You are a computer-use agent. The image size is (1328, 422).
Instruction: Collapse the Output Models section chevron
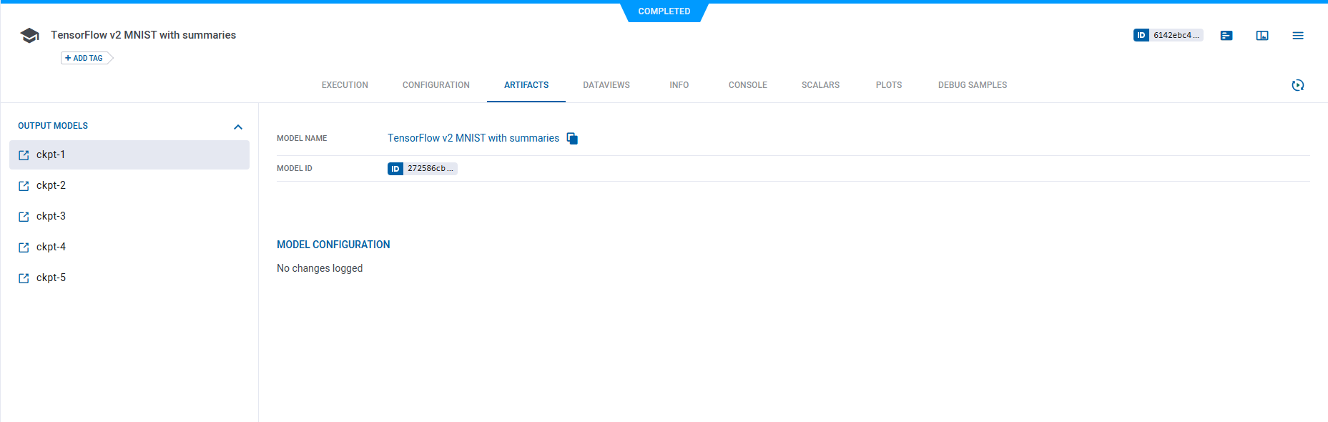[x=238, y=127]
